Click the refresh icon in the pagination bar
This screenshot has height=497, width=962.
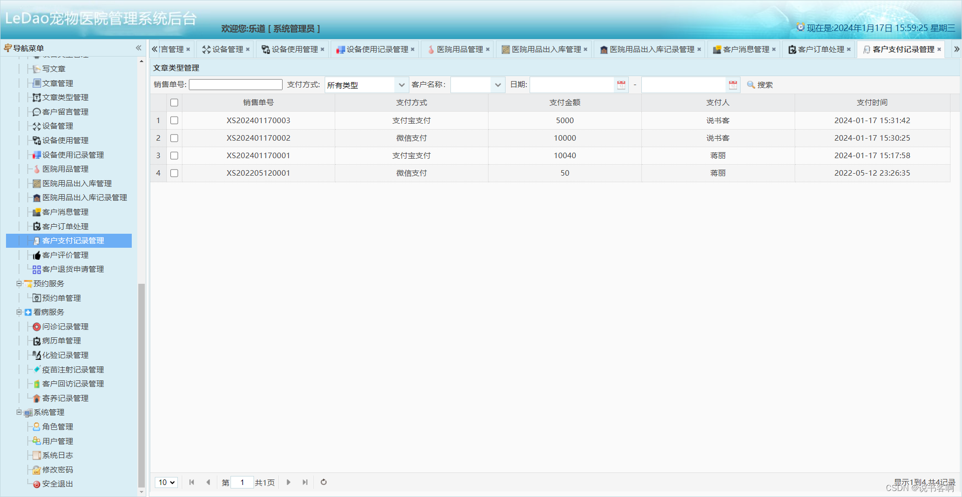click(x=323, y=482)
